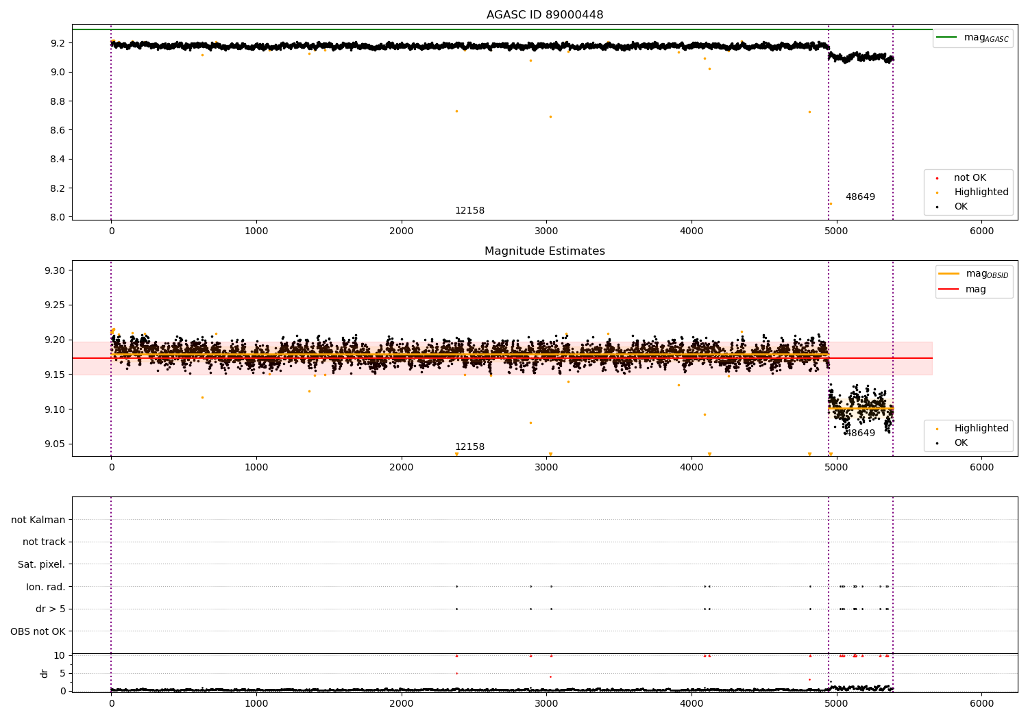Click y-axis tick '8.6' in top plot
Screen dimensions: 1028x719
click(x=58, y=130)
